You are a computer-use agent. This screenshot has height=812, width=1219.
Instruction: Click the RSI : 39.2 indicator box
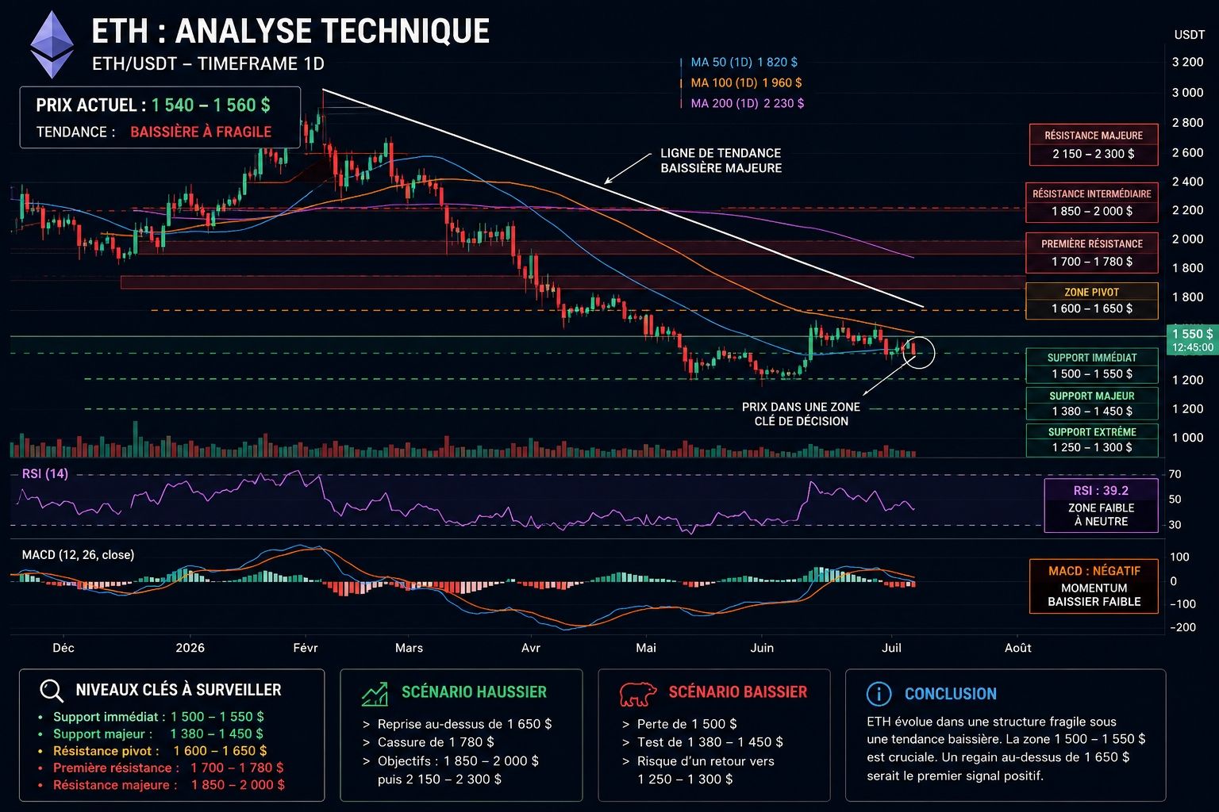click(x=1101, y=505)
